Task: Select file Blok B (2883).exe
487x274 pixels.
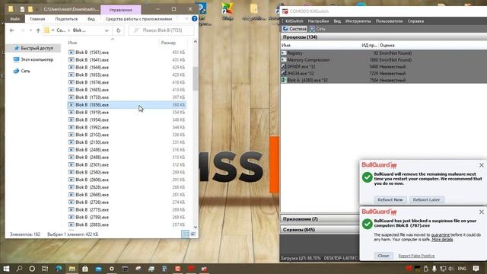Action: click(x=127, y=225)
